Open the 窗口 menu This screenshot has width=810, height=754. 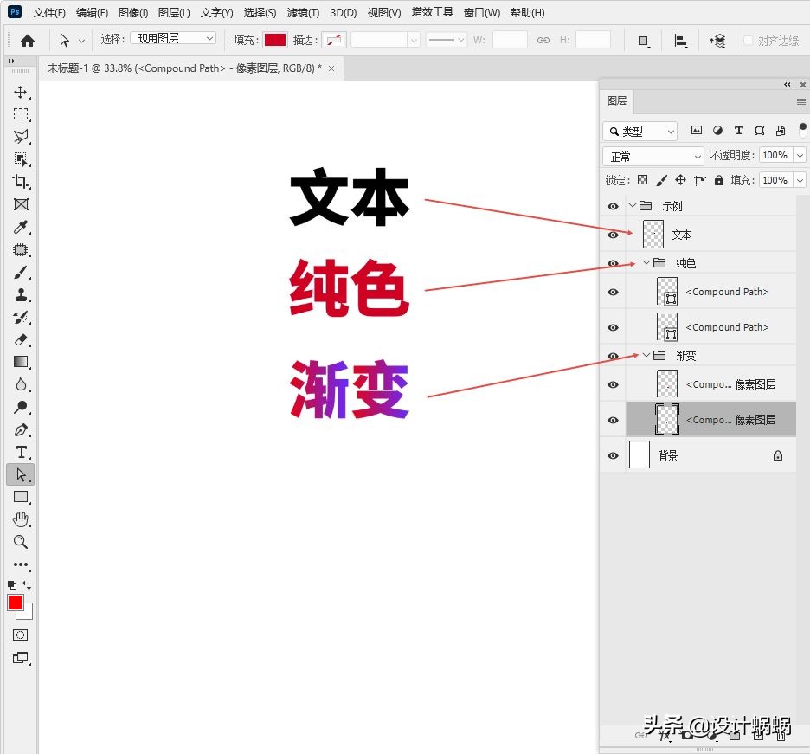(x=481, y=12)
